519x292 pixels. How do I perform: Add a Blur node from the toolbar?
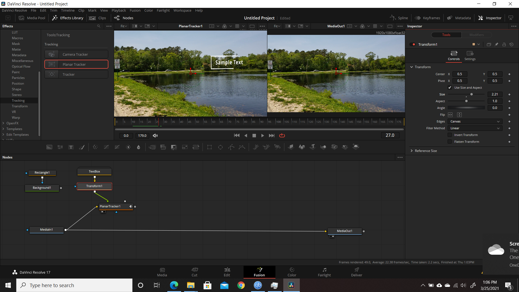click(139, 147)
